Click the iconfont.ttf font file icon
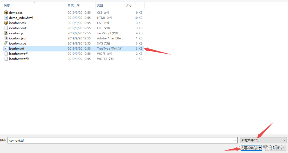Viewport: 288px width, 153px height. click(6, 49)
